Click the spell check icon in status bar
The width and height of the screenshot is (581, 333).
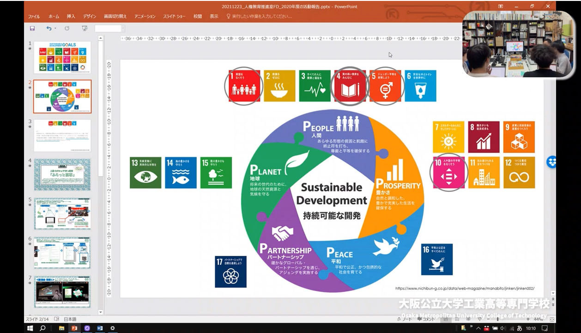click(57, 319)
